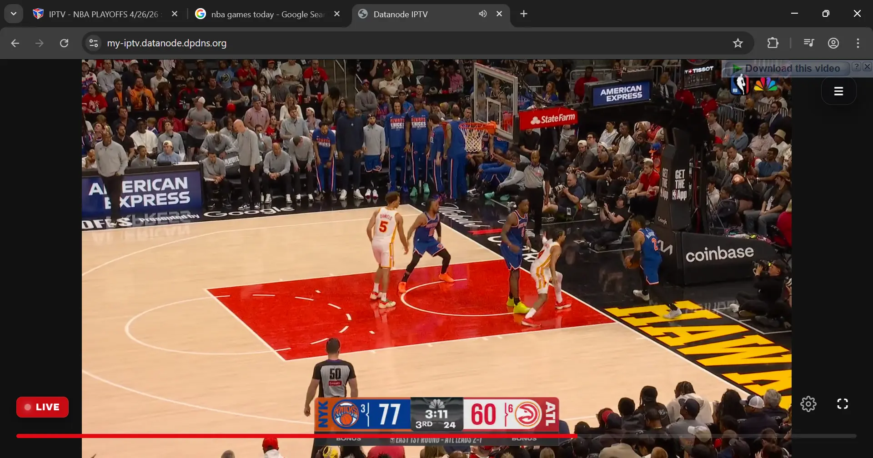Click the address bar URL field
Viewport: 873px width, 458px height.
tap(409, 43)
